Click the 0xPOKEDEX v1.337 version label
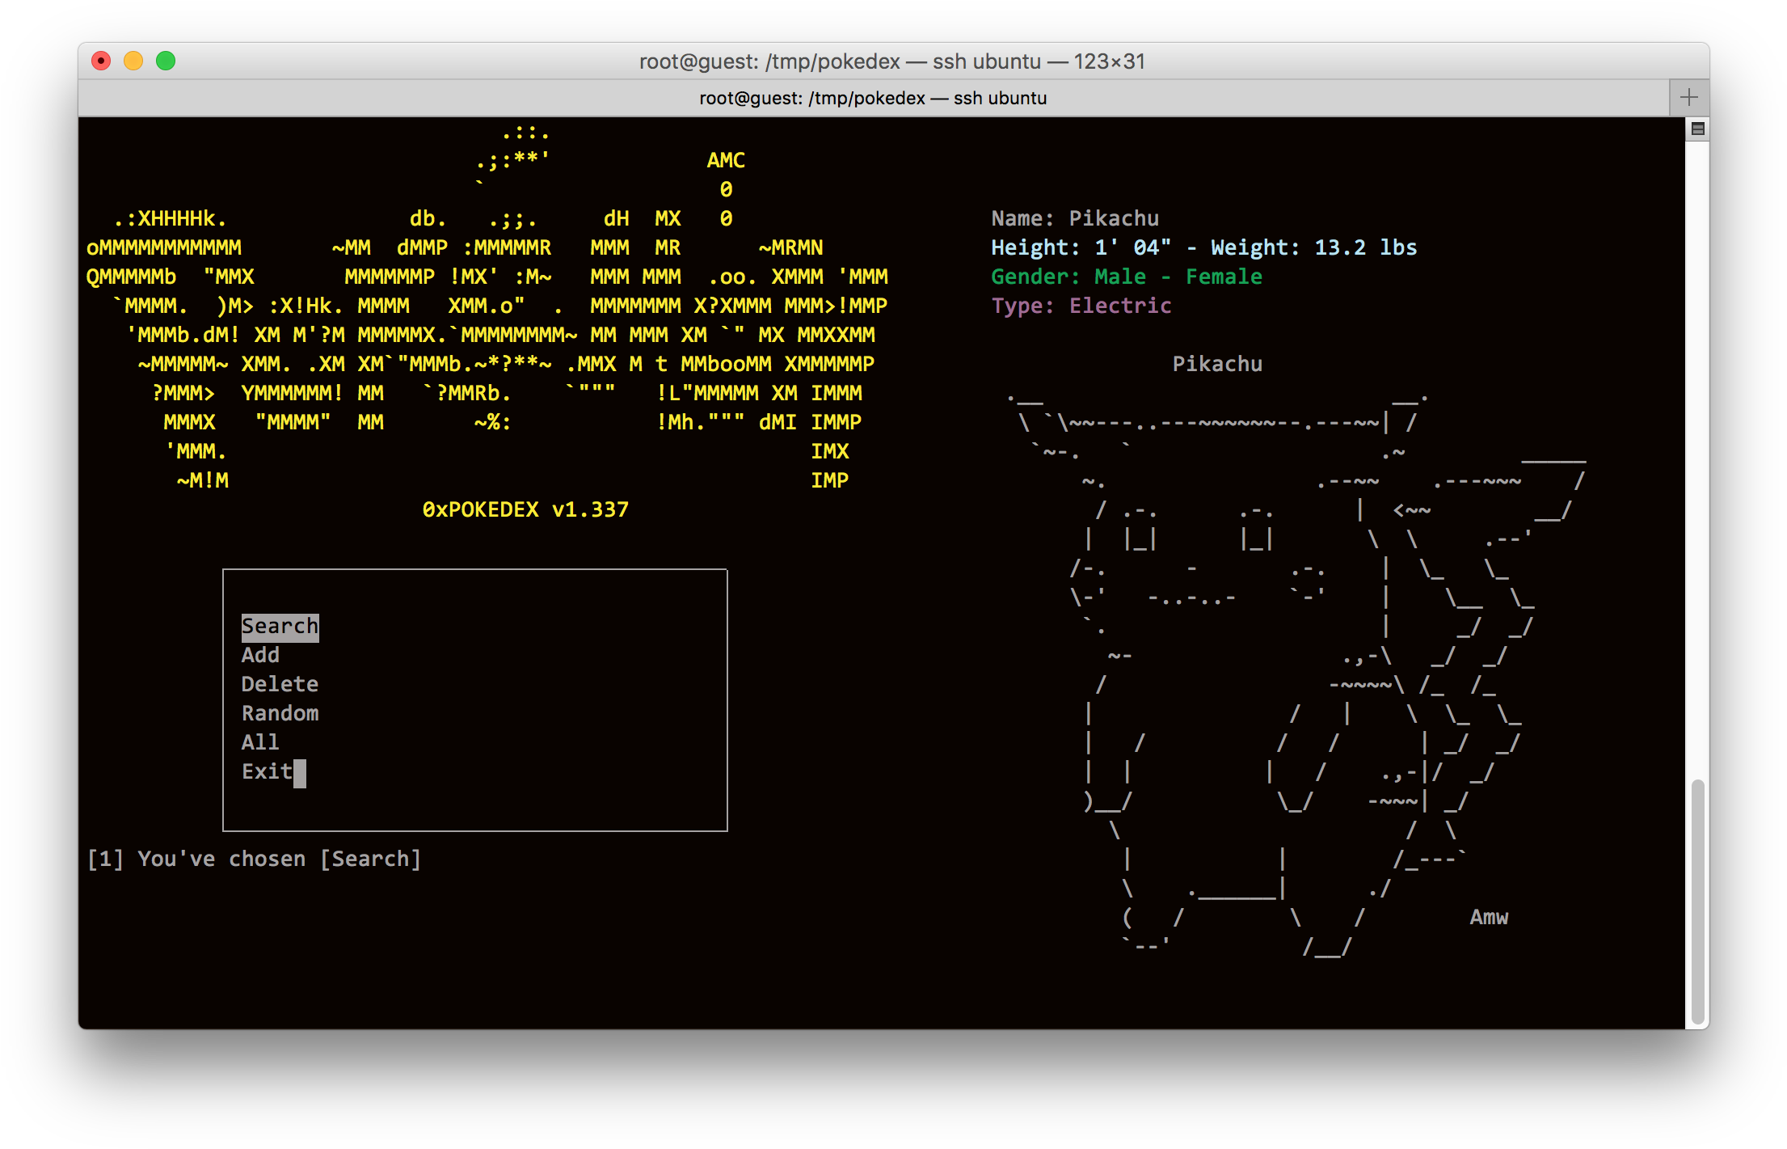 click(525, 510)
